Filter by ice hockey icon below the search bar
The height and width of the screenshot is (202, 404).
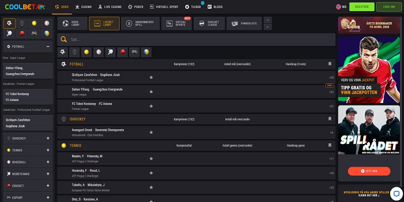pyautogui.click(x=74, y=52)
